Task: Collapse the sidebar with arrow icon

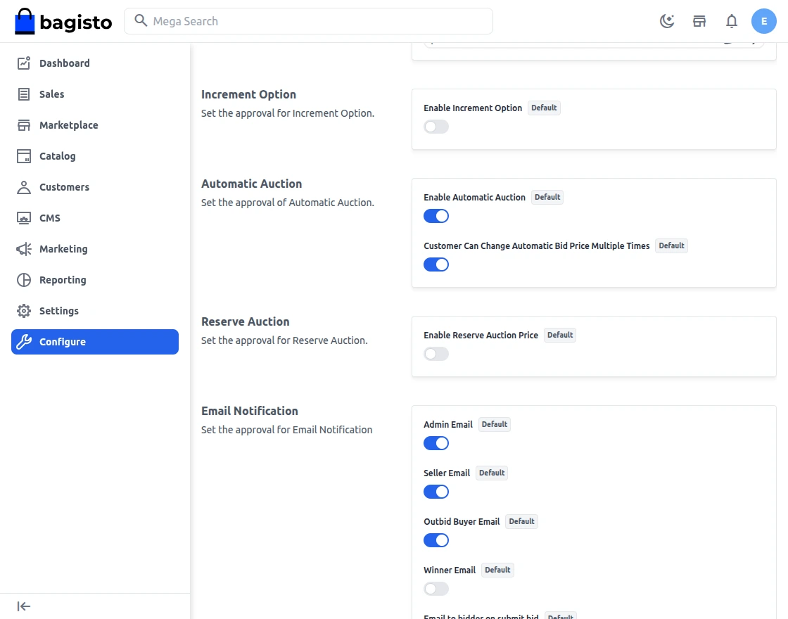Action: click(x=24, y=606)
